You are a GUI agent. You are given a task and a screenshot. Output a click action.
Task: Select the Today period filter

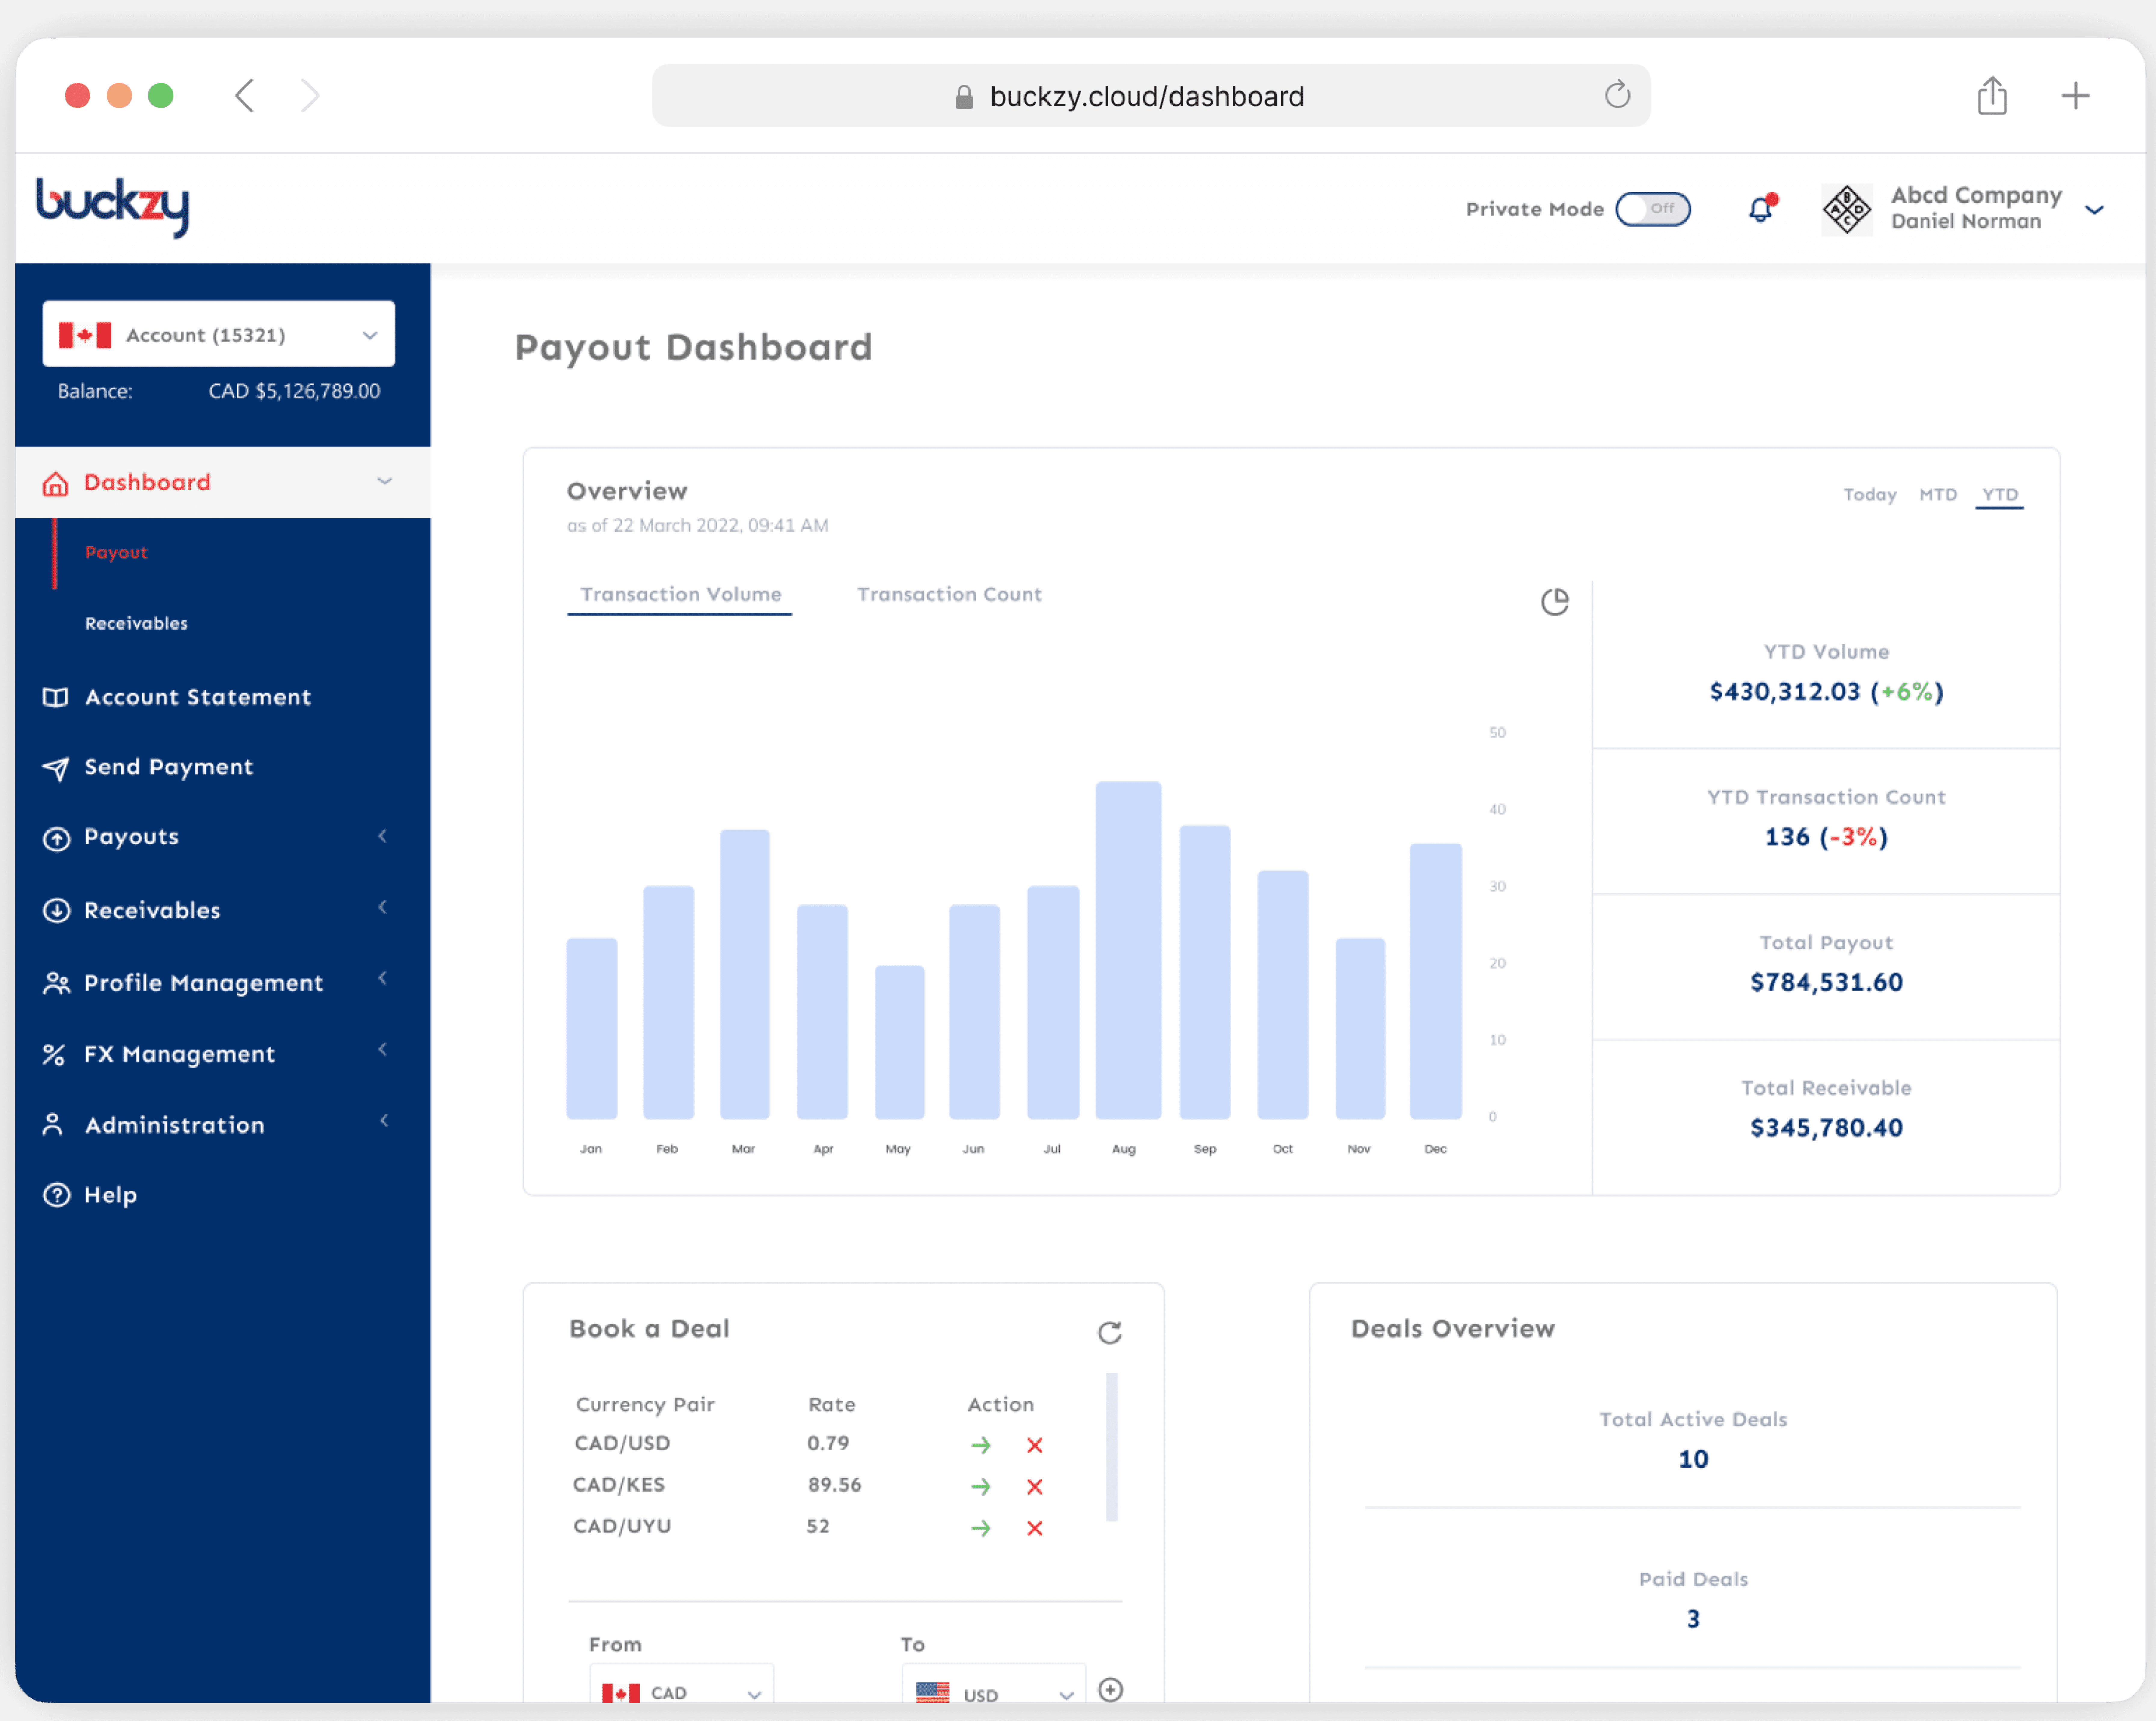click(x=1870, y=495)
